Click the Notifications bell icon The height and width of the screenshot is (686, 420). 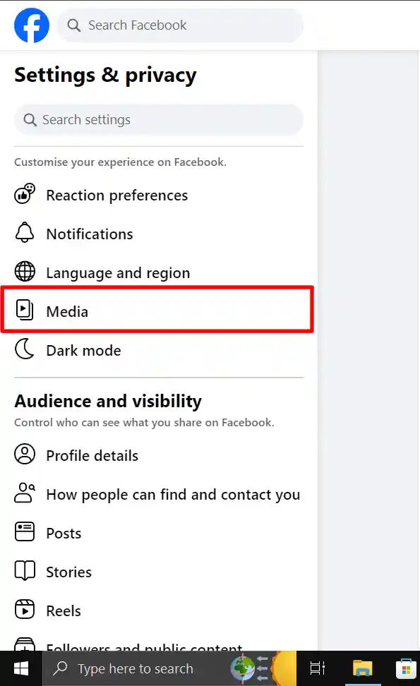click(25, 234)
